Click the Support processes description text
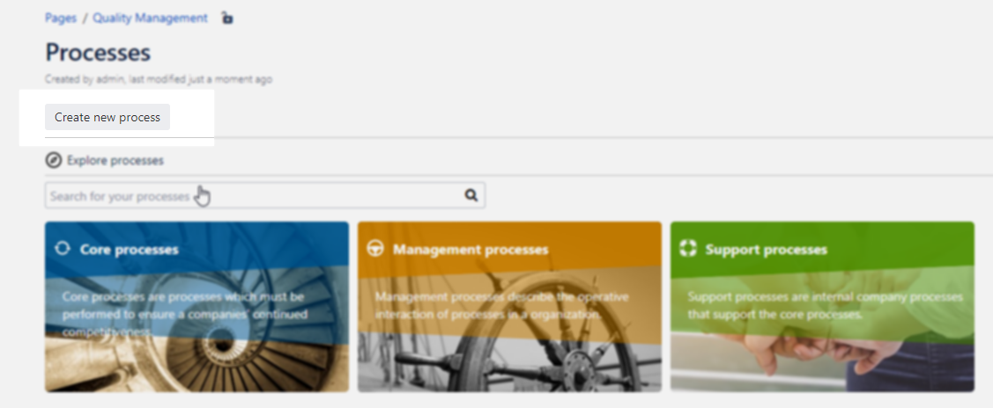This screenshot has height=408, width=993. 826,305
